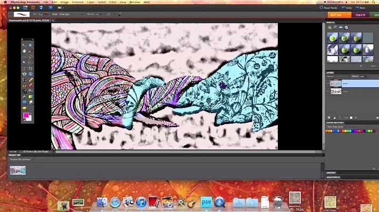Viewport: 379px width, 212px height.
Task: Click the blue save icon in top bar
Action: 41,8
